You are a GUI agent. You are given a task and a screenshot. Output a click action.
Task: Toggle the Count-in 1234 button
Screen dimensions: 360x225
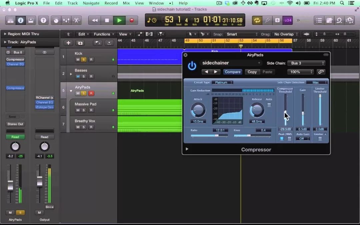[287, 20]
